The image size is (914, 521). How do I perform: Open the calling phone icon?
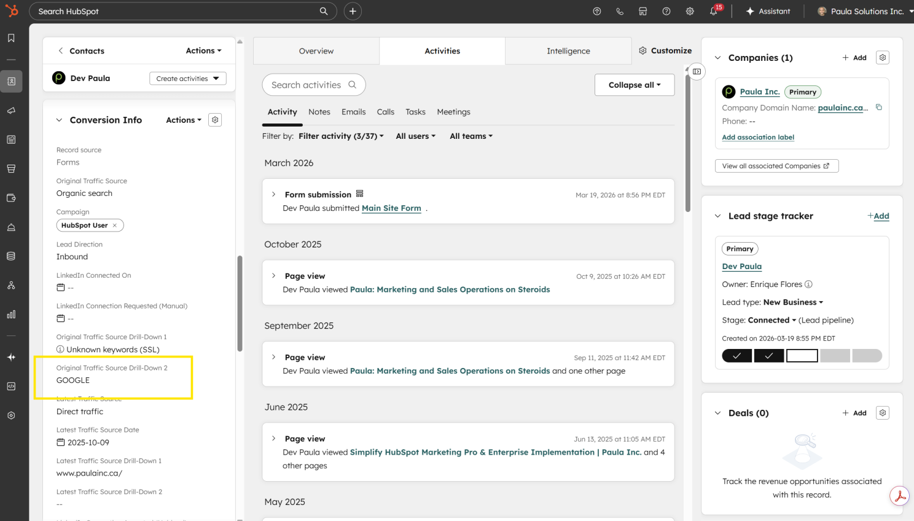(x=620, y=11)
